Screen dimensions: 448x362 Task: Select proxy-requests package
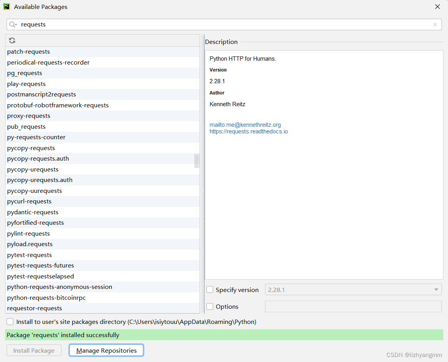click(x=102, y=116)
